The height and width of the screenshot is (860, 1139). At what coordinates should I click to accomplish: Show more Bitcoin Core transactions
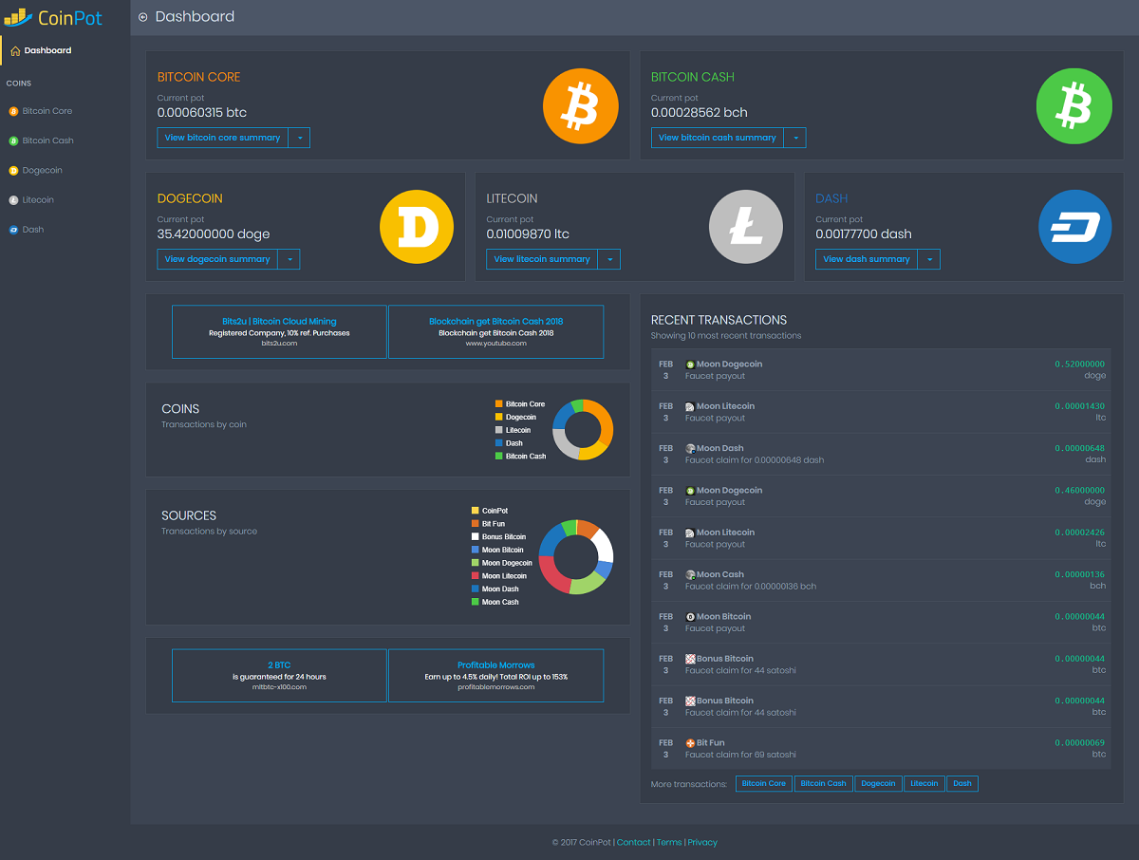coord(764,784)
